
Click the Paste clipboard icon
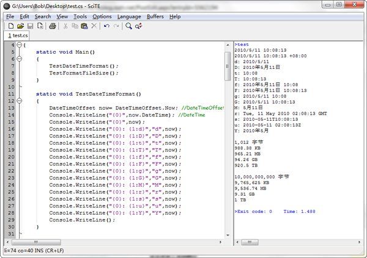coord(84,26)
